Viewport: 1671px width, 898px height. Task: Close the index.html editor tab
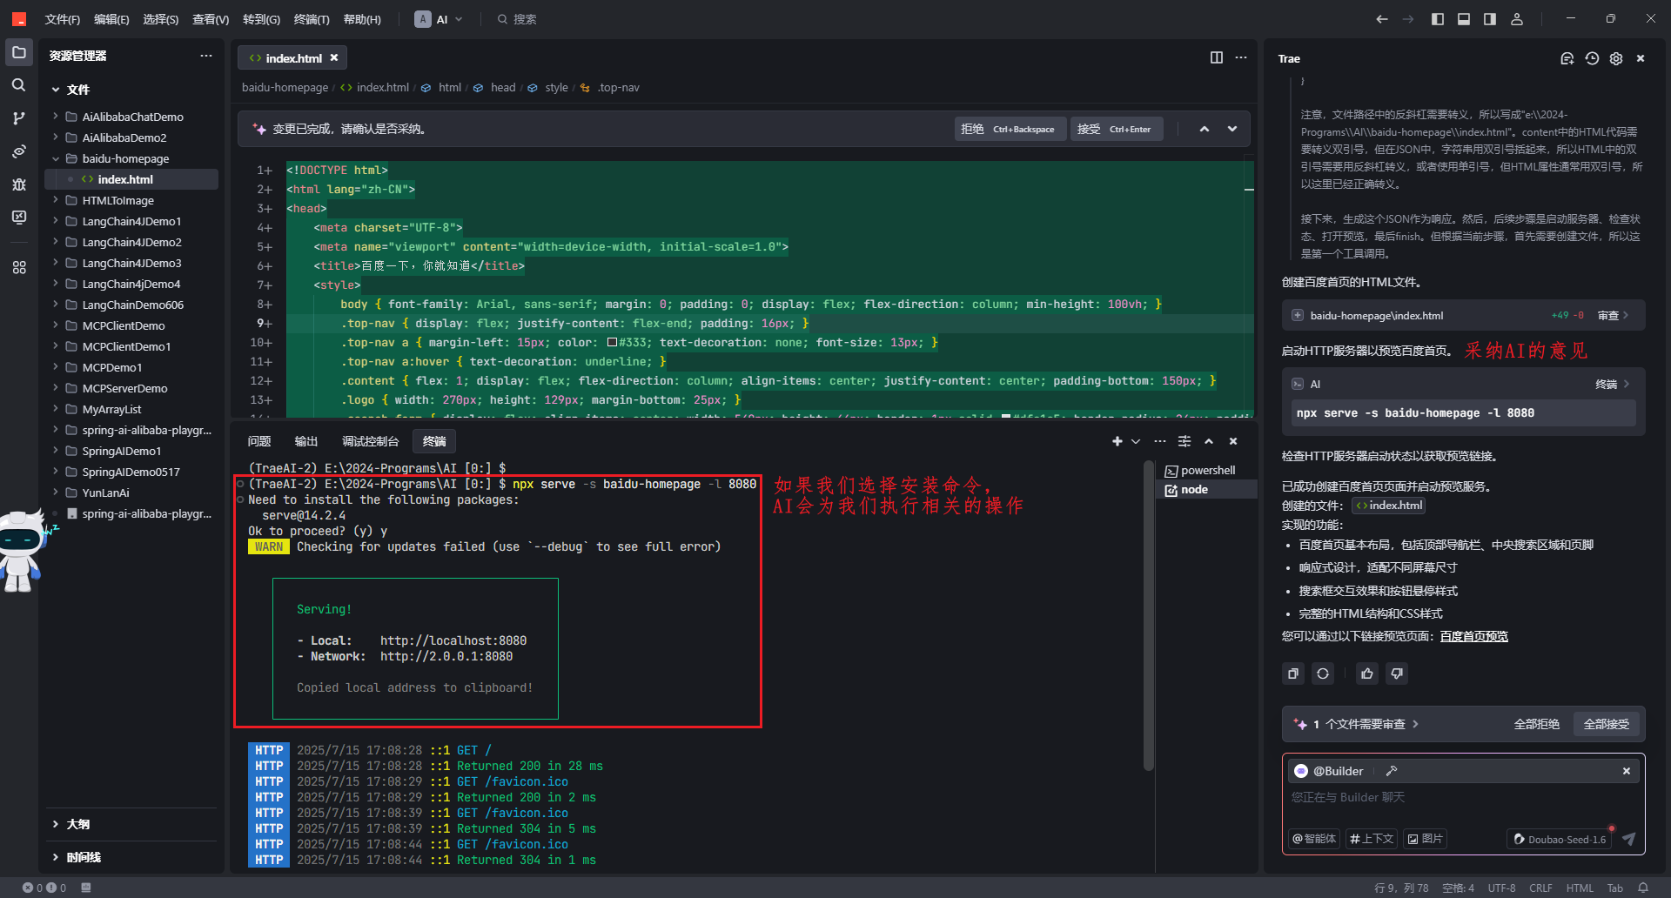(334, 58)
